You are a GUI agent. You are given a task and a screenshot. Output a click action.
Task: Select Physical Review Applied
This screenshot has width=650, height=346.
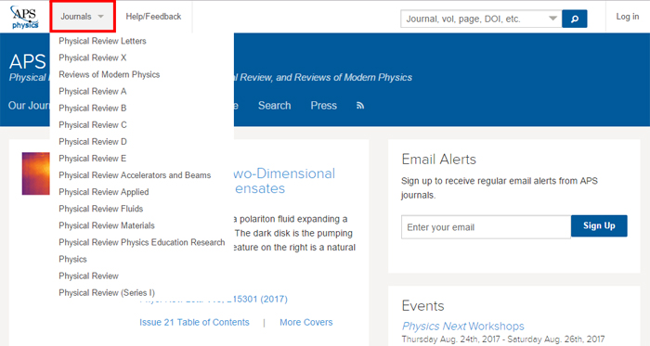[104, 192]
